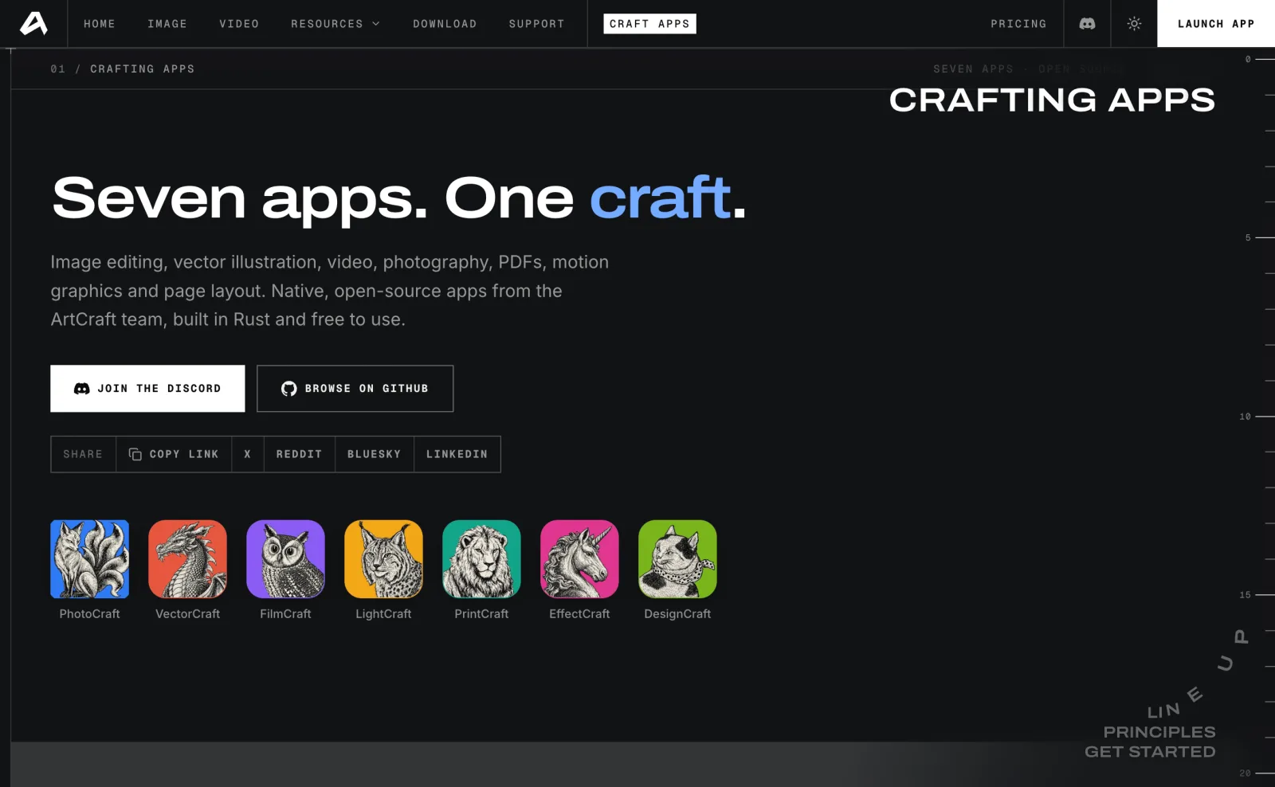Share on LinkedIn

click(457, 454)
